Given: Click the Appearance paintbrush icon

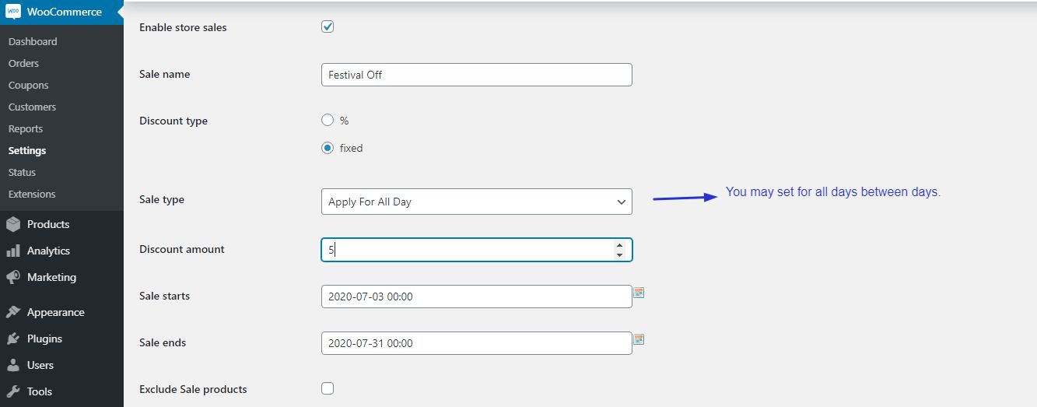Looking at the screenshot, I should [13, 312].
